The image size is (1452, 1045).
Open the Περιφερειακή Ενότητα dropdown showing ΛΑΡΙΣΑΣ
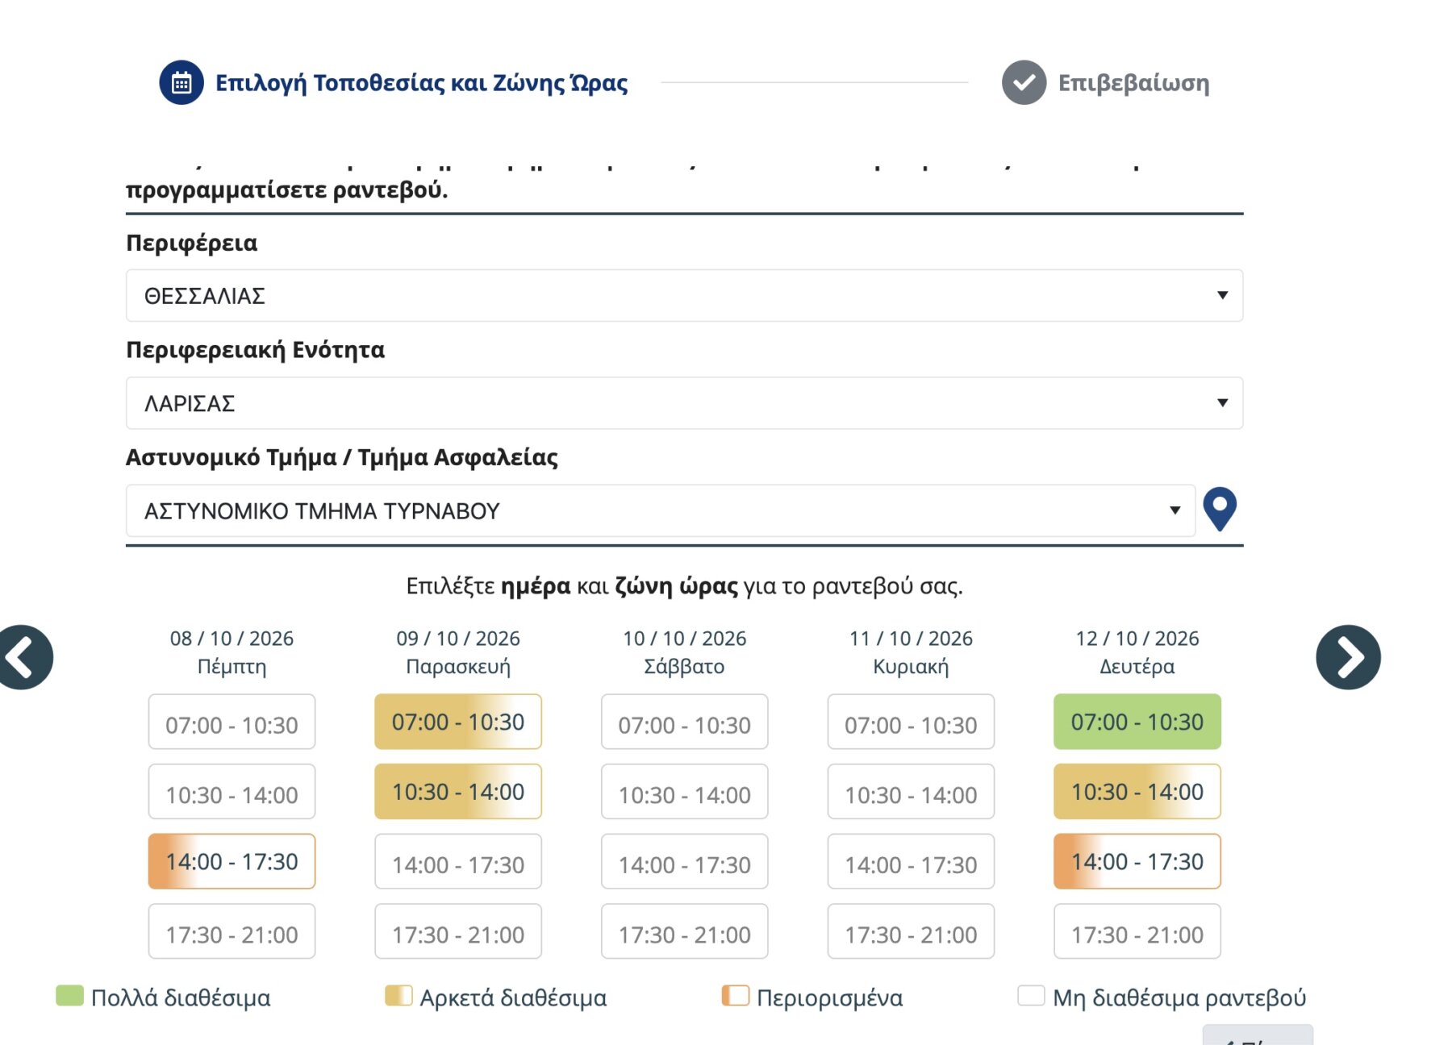coord(684,403)
